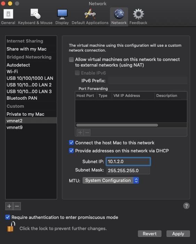Open the MTU System Configuration dropdown

click(x=111, y=181)
